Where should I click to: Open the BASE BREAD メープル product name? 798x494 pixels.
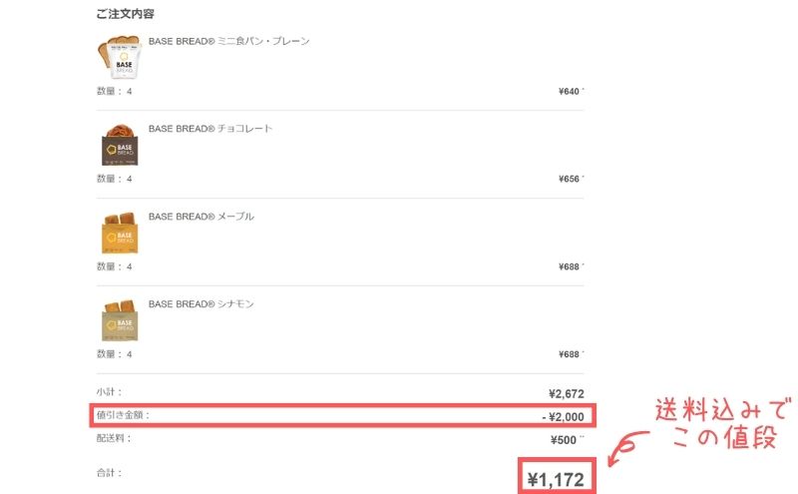[201, 217]
